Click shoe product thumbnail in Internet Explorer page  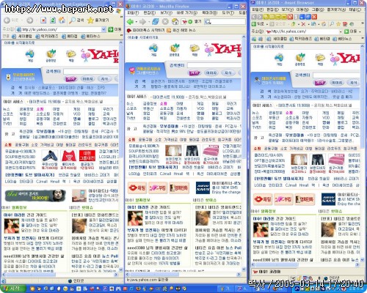click(50, 155)
